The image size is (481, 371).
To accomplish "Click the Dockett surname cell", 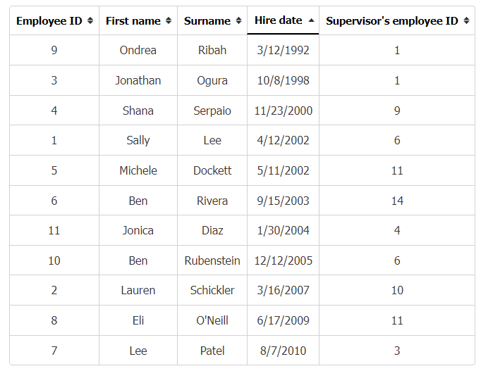I will pos(212,170).
